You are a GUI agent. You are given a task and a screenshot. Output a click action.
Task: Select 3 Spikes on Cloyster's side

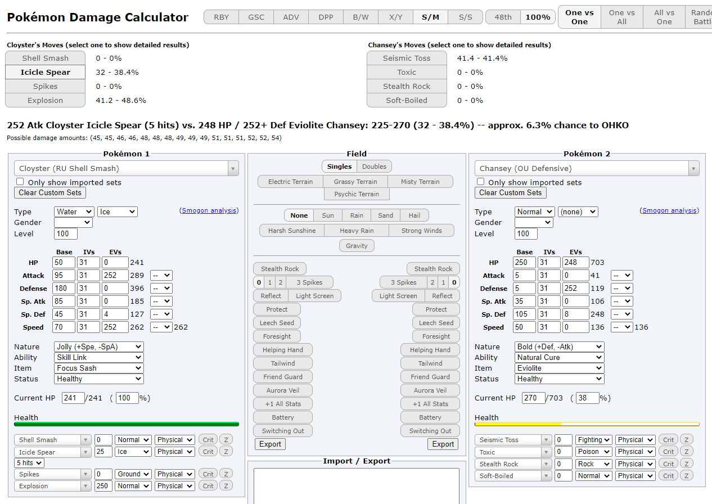click(310, 282)
